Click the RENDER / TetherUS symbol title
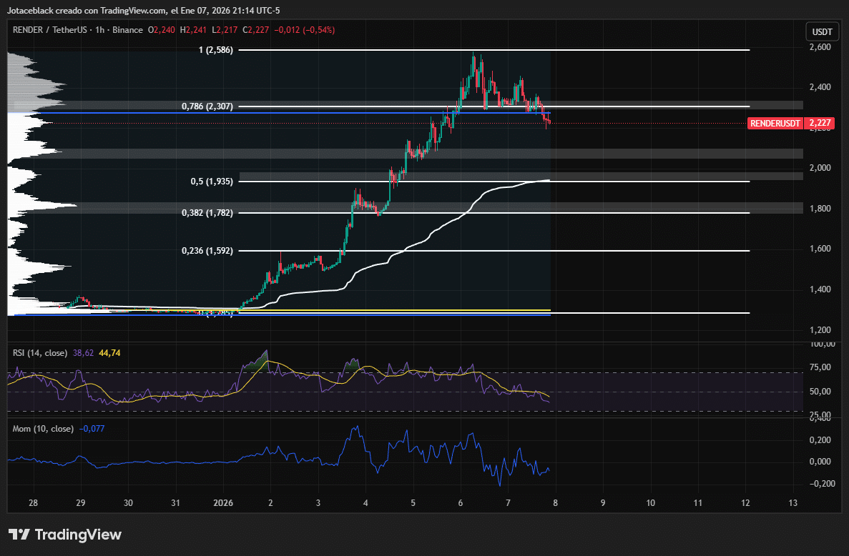 coord(46,30)
